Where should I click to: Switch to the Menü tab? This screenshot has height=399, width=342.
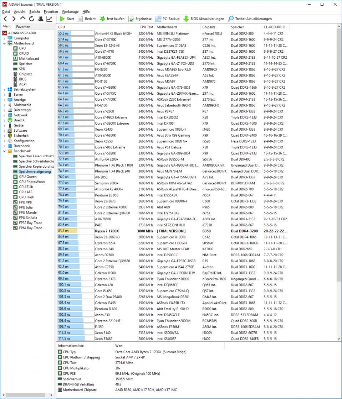point(7,26)
